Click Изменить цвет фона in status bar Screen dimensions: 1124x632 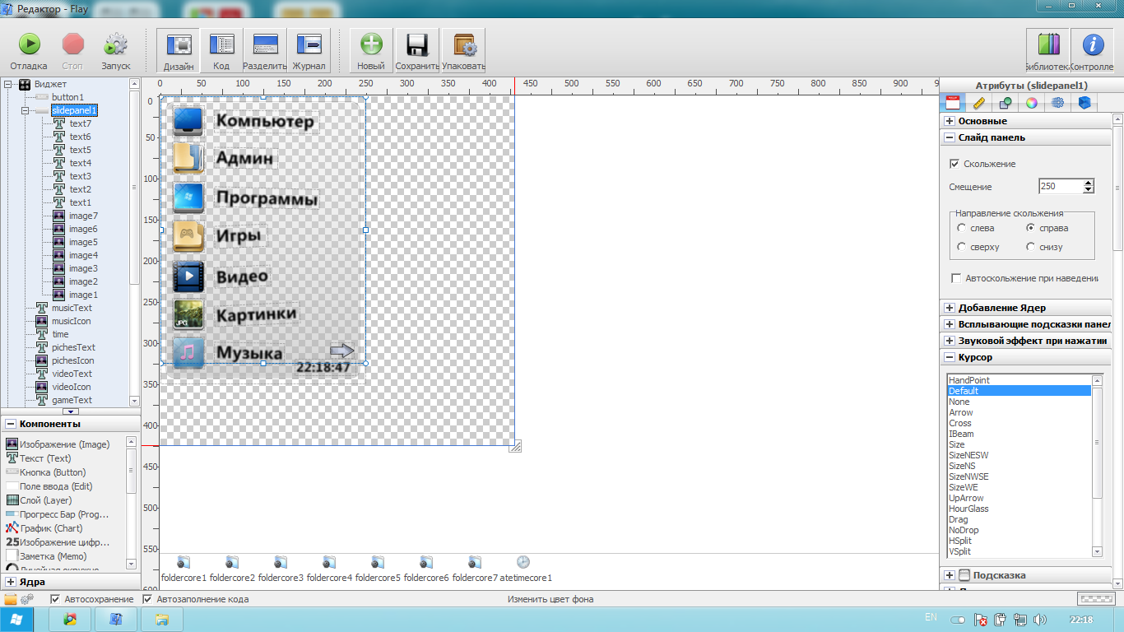click(x=550, y=599)
